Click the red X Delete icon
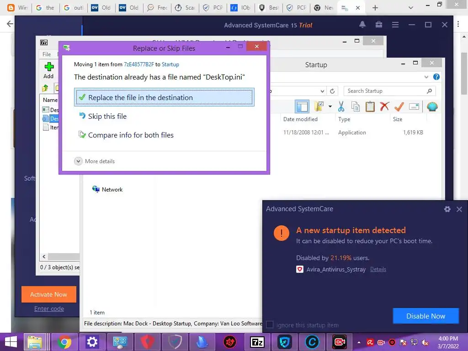Screen dimensions: 468x351 click(x=385, y=106)
